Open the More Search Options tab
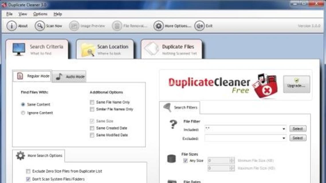The width and height of the screenshot is (326, 183). 39,156
